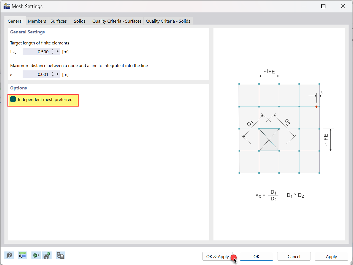The width and height of the screenshot is (353, 265).
Task: Expand the flyout arrow beside the LFE field
Action: (57, 51)
